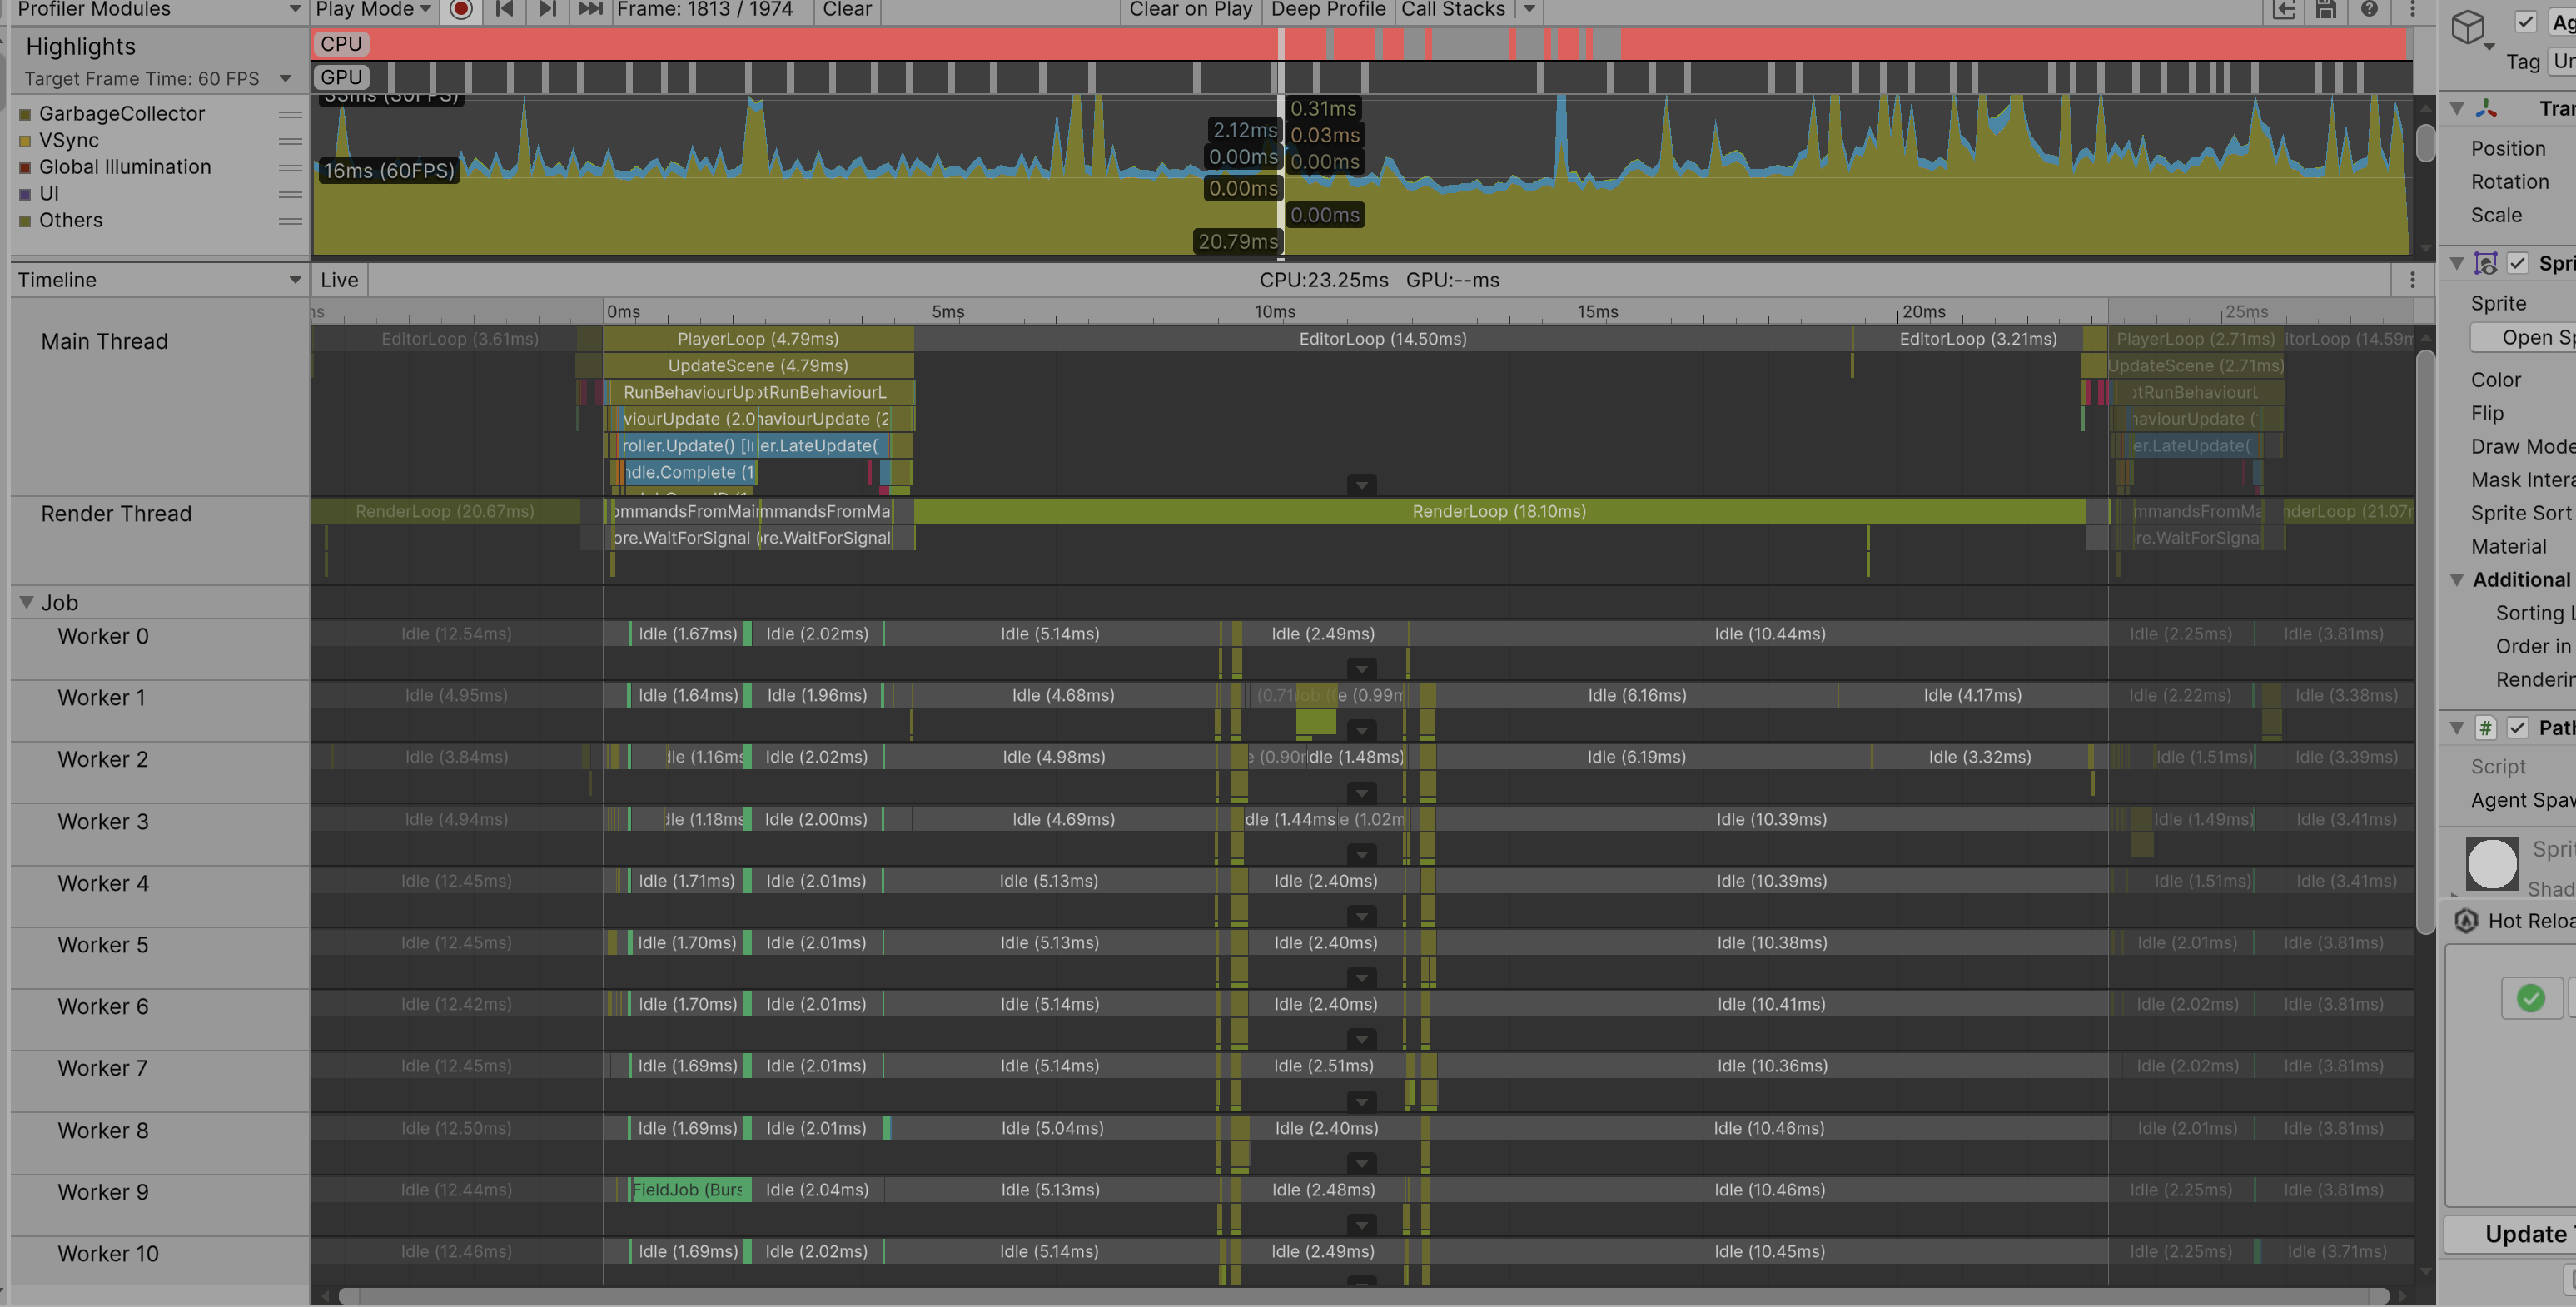This screenshot has height=1307, width=2576.
Task: Click the GameObject cube icon in Inspector
Action: [2468, 27]
